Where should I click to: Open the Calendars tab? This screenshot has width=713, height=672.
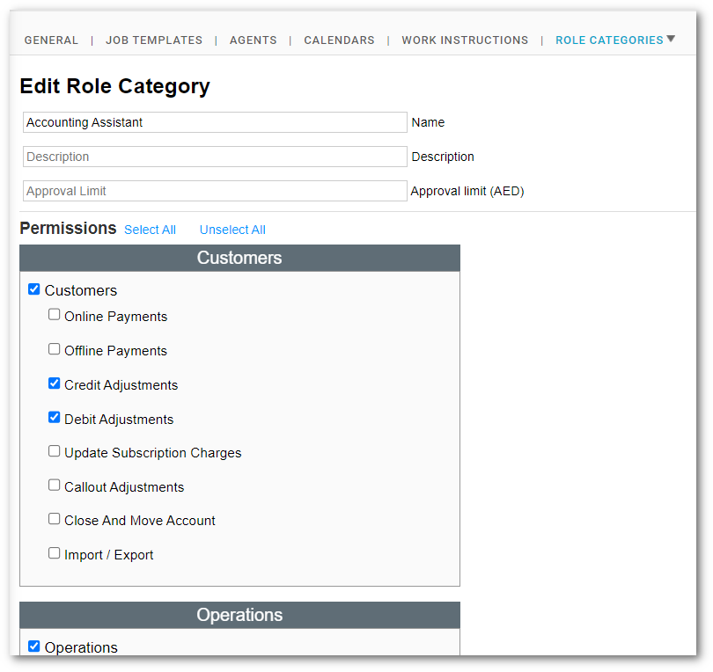pyautogui.click(x=339, y=40)
